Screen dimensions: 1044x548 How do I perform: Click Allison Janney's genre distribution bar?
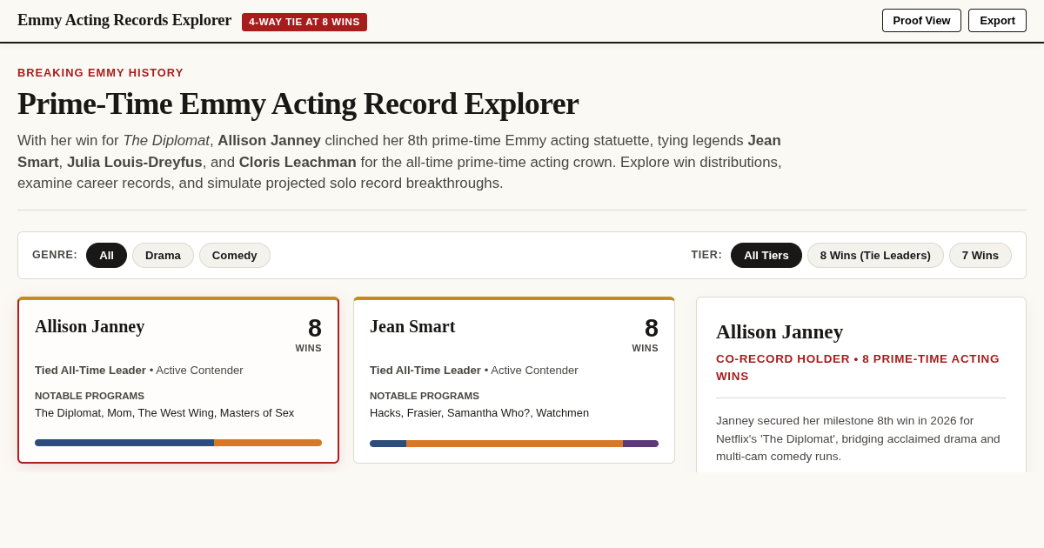[x=178, y=443]
